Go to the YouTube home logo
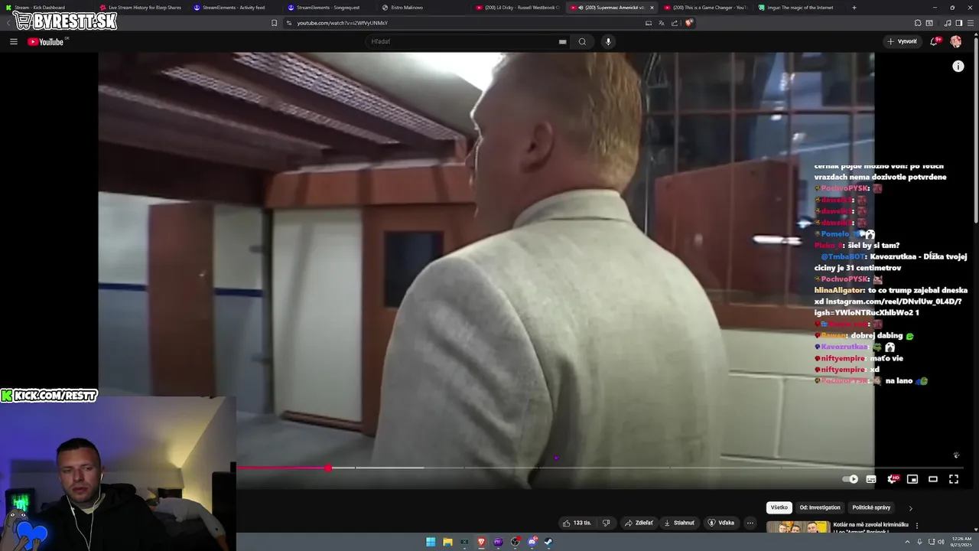The width and height of the screenshot is (979, 551). coord(46,41)
